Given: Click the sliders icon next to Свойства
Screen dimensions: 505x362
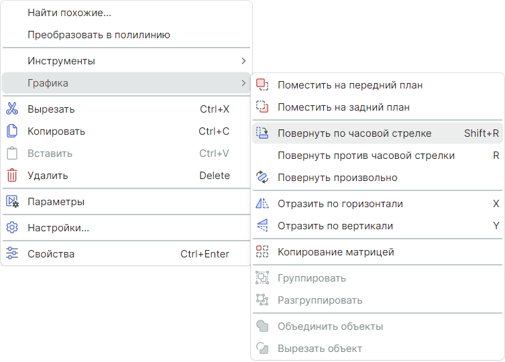Looking at the screenshot, I should pyautogui.click(x=12, y=254).
